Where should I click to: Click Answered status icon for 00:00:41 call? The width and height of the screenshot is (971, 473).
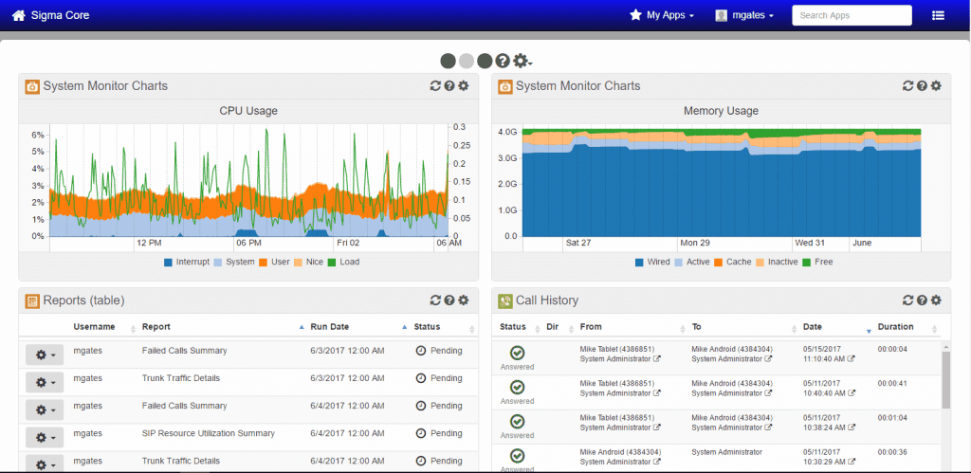[x=518, y=387]
